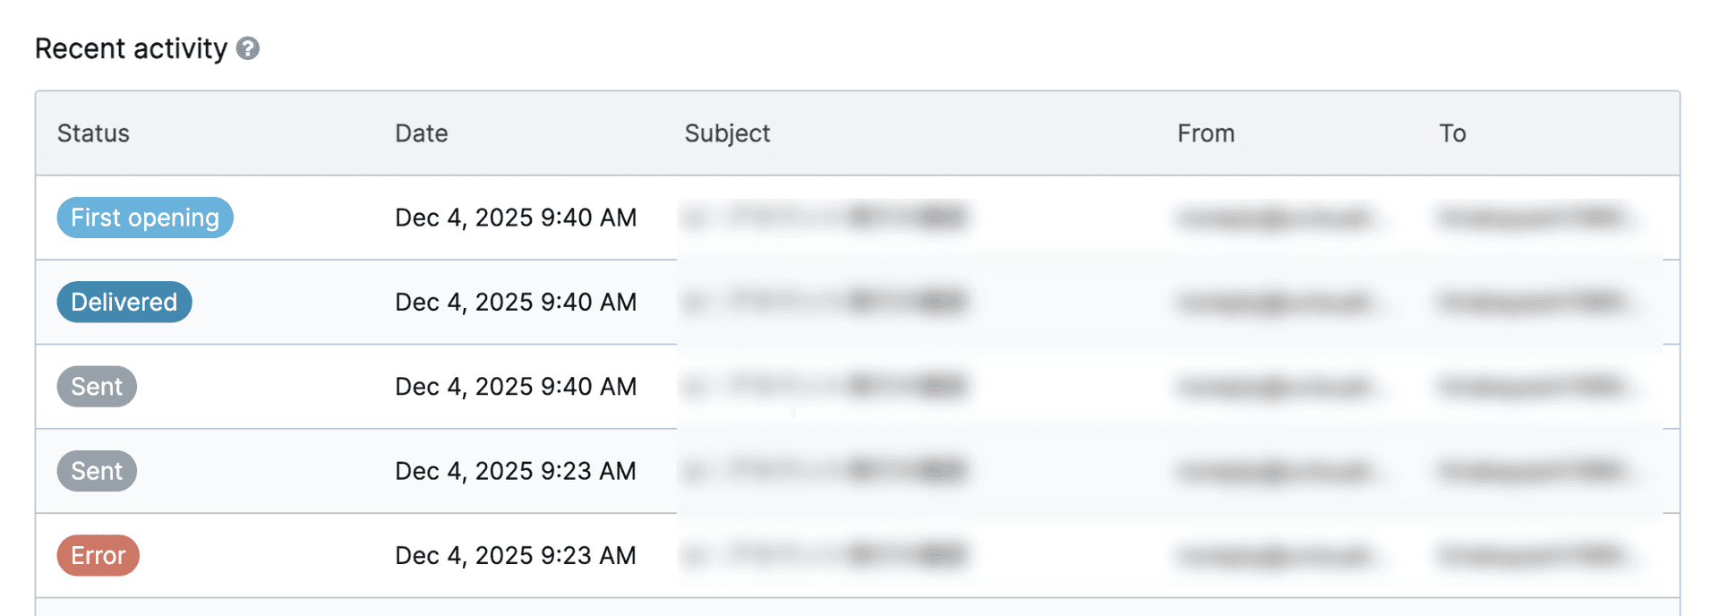Click the date in the Error row
The width and height of the screenshot is (1719, 616).
point(516,556)
